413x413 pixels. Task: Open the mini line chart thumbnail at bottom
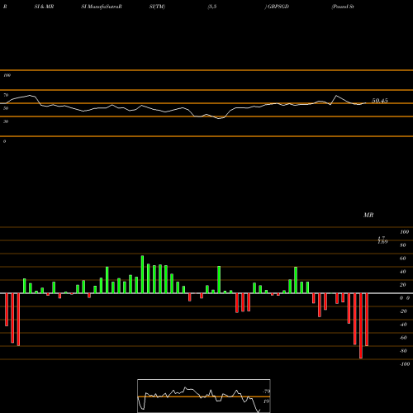click(204, 396)
